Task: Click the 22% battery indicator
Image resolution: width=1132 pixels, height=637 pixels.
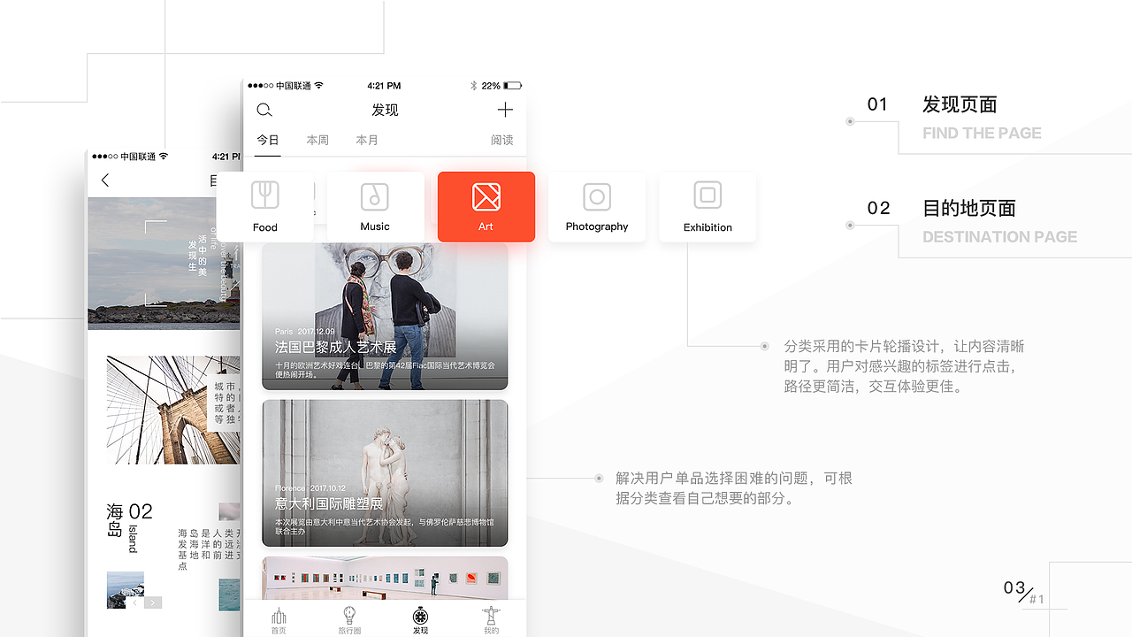Action: tap(501, 86)
